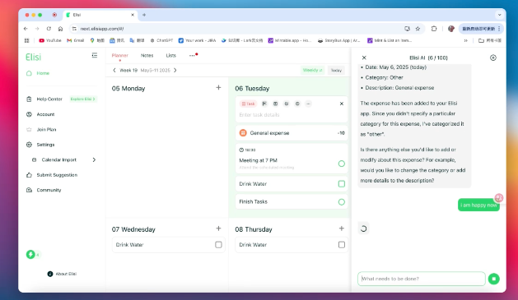Complete Meeting at 7 PM task
The width and height of the screenshot is (518, 300).
point(342,164)
